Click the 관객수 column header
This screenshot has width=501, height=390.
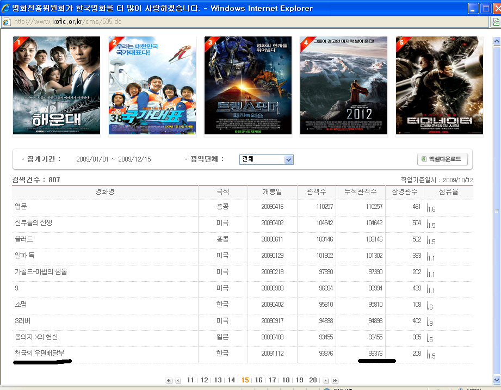point(316,191)
